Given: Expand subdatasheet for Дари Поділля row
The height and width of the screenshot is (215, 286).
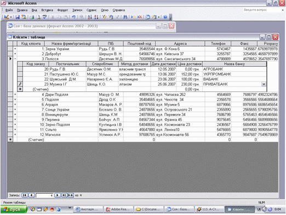Looking at the screenshot, I should 15,95.
